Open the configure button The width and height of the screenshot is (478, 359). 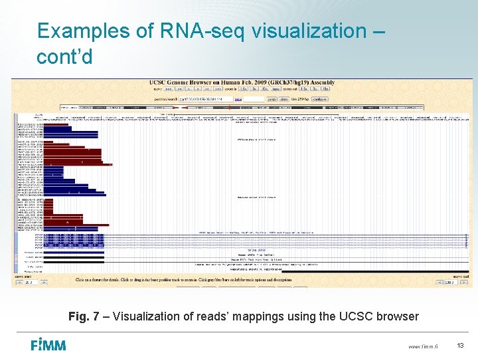click(x=320, y=99)
